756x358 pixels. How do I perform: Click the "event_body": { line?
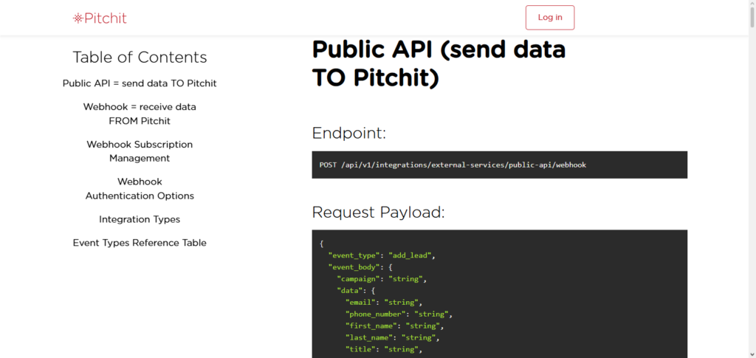(360, 267)
